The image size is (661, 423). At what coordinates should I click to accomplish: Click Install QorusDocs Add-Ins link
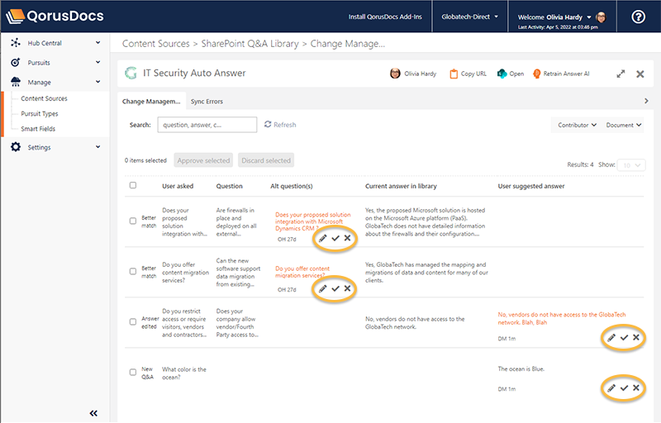(x=385, y=17)
